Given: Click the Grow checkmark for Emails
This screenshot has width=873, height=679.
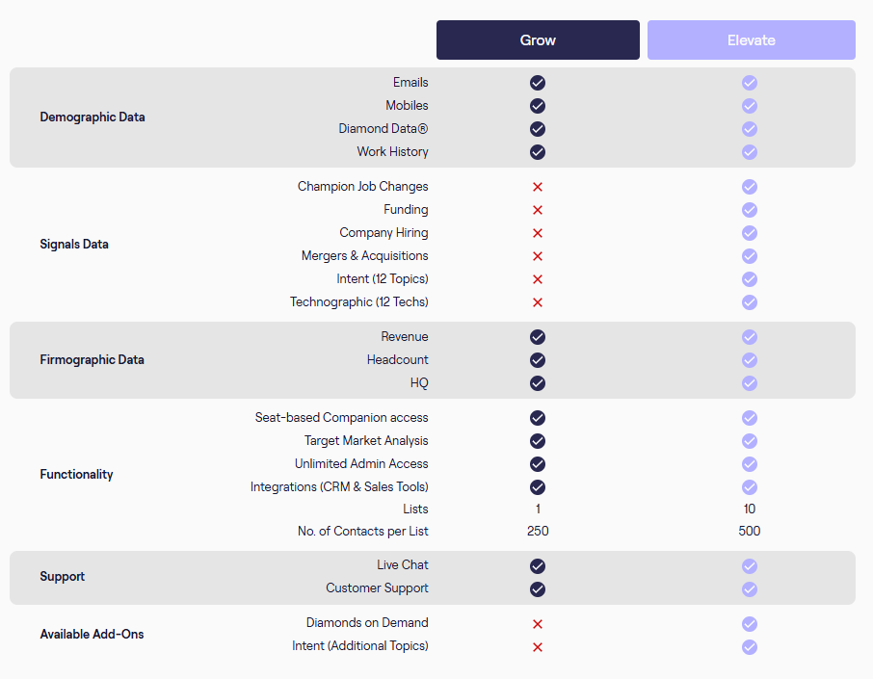Looking at the screenshot, I should point(538,83).
